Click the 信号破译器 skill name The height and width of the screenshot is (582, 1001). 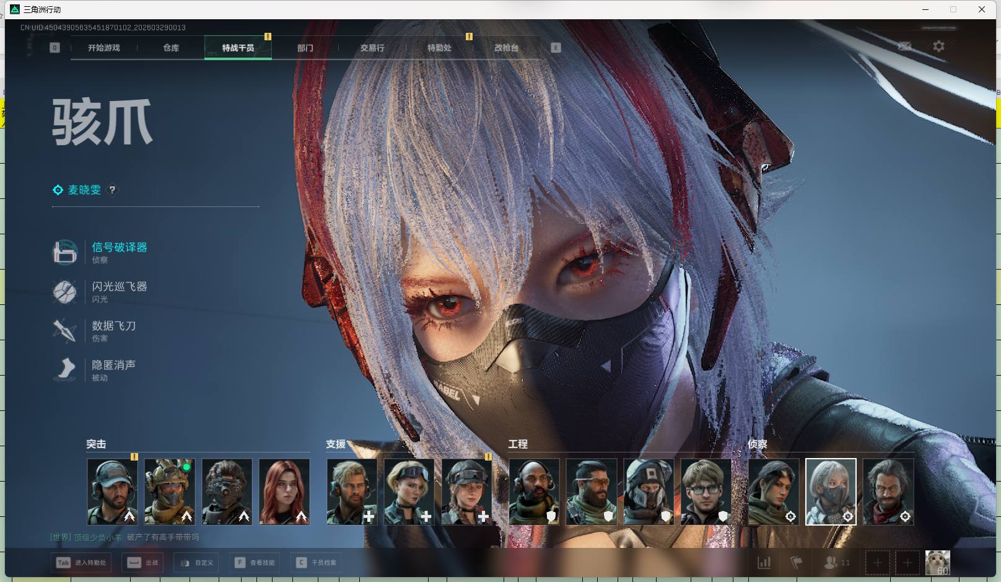click(x=120, y=247)
